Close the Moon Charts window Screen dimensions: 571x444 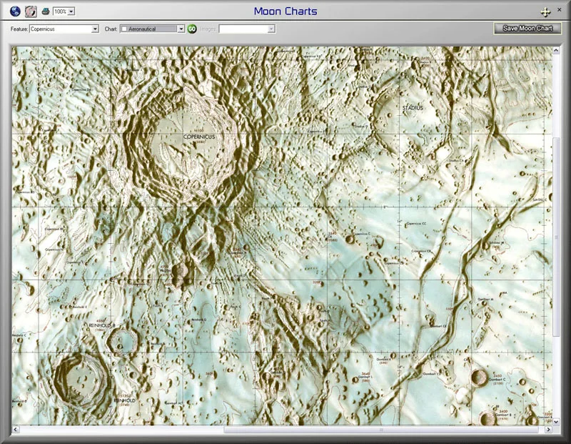pyautogui.click(x=560, y=10)
